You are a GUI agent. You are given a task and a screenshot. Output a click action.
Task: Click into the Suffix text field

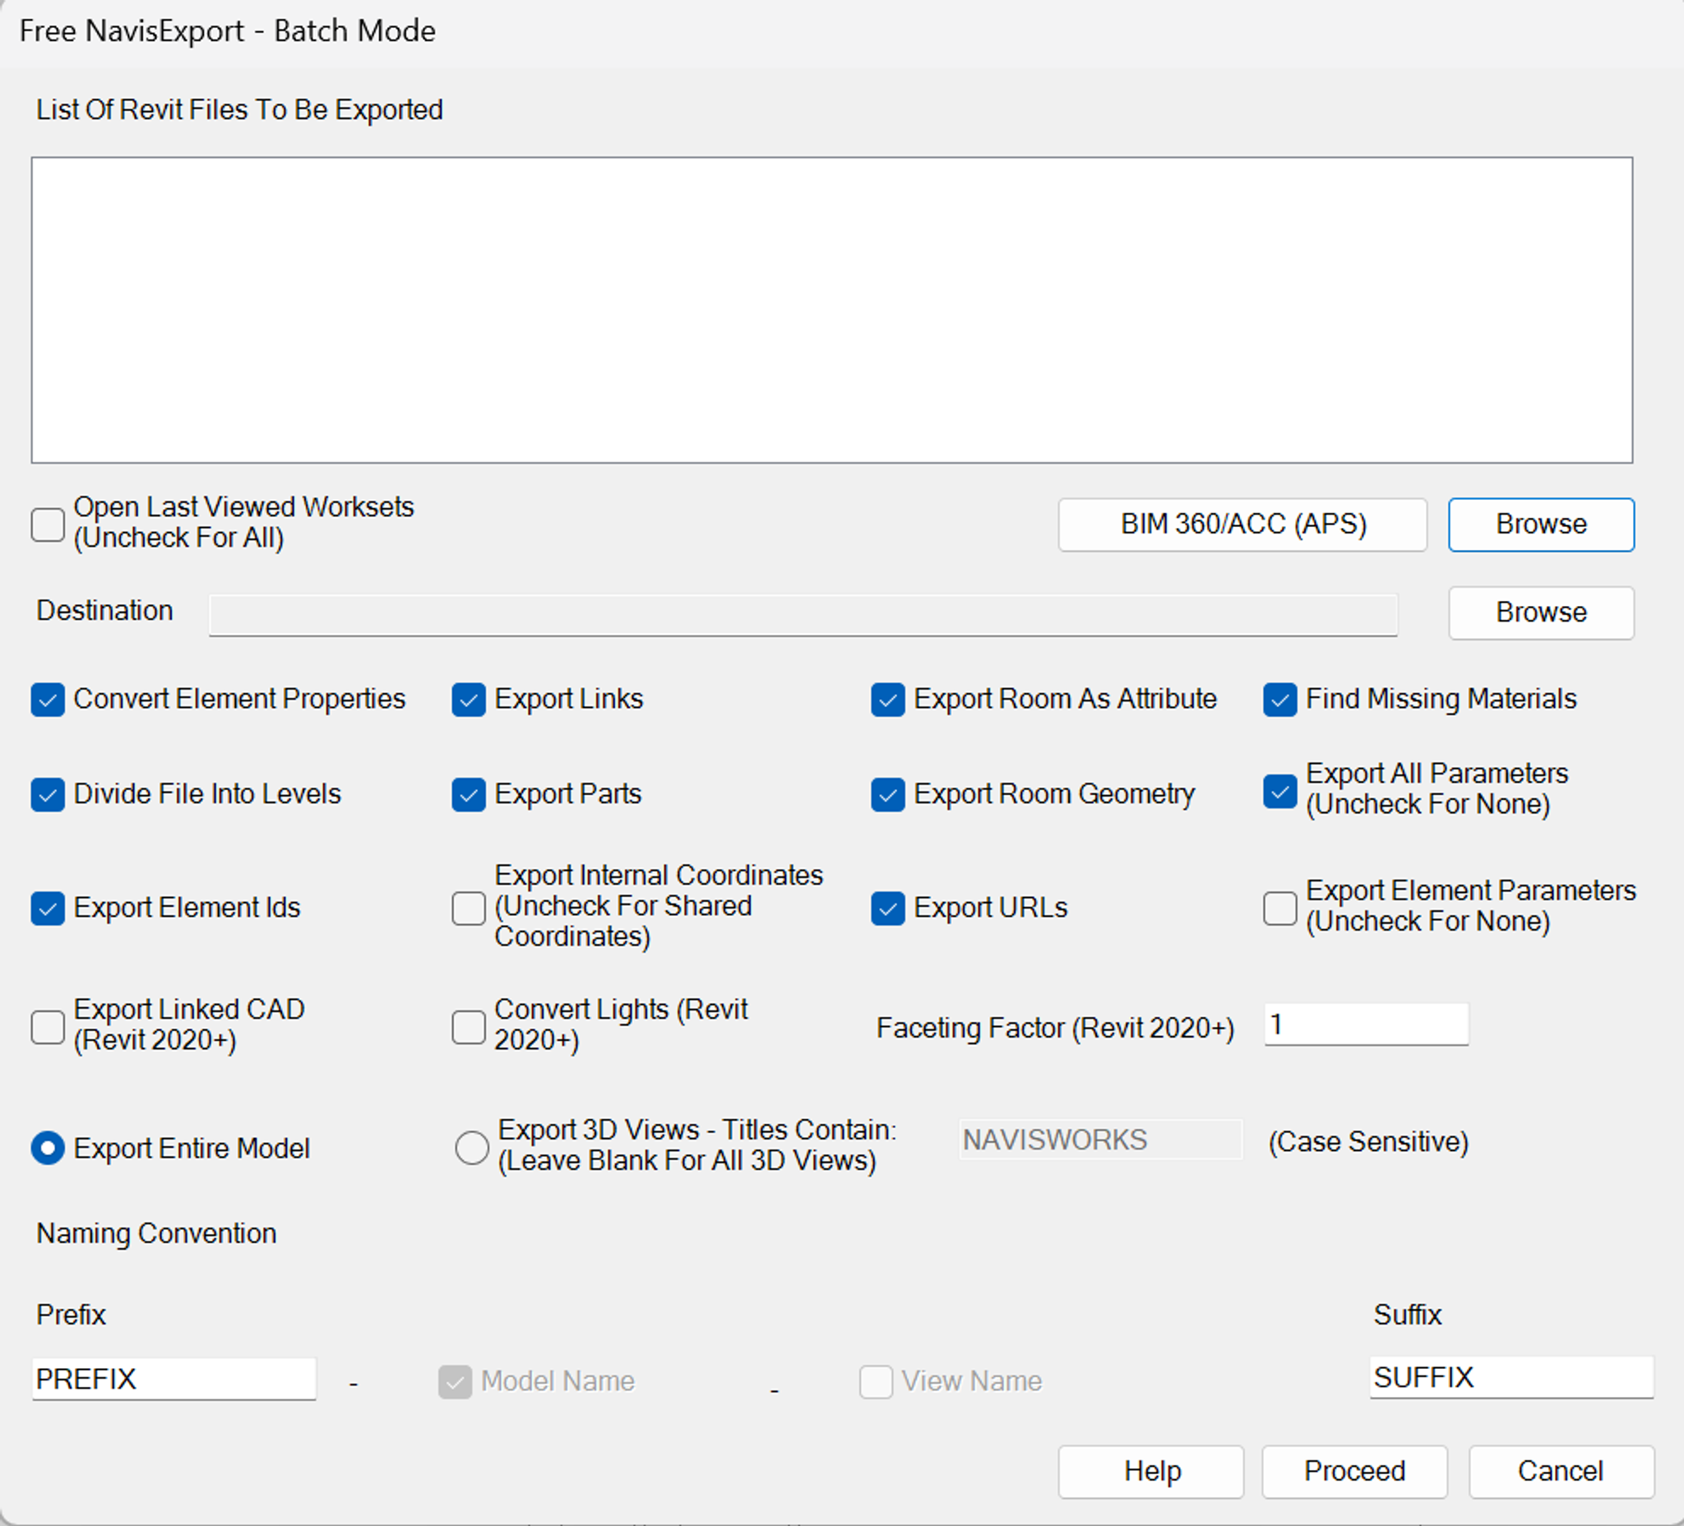1511,1376
